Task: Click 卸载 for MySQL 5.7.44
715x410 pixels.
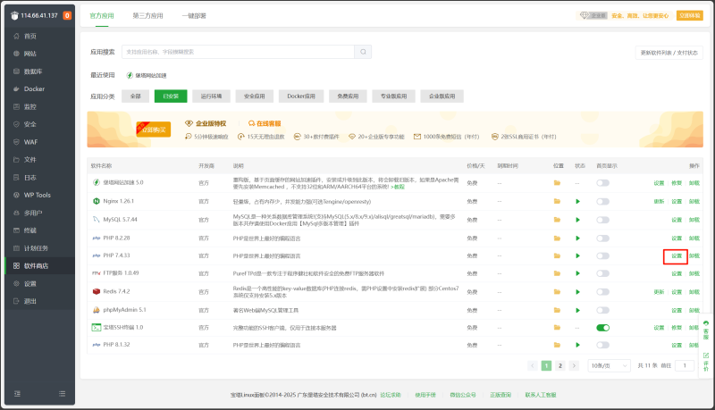Action: click(694, 220)
